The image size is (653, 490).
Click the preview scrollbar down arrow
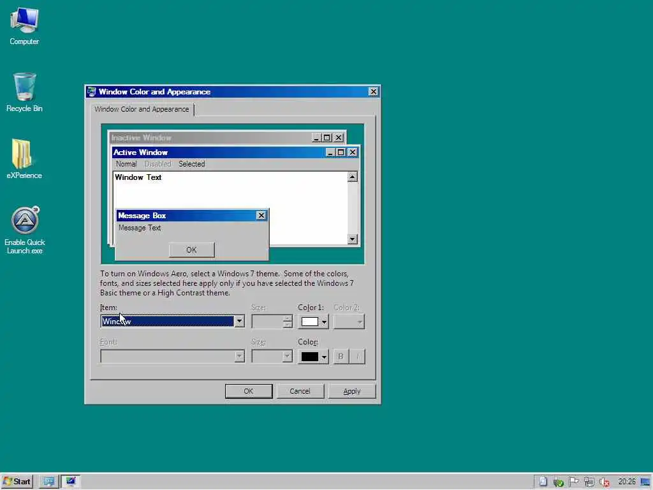[x=352, y=239]
